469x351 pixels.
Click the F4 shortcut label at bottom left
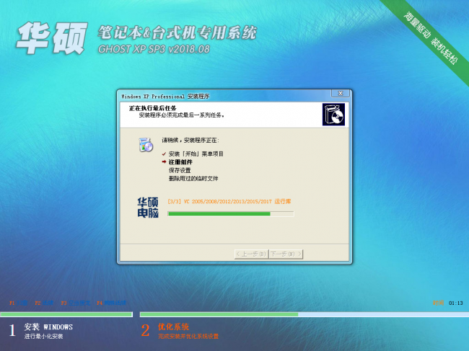tap(111, 303)
